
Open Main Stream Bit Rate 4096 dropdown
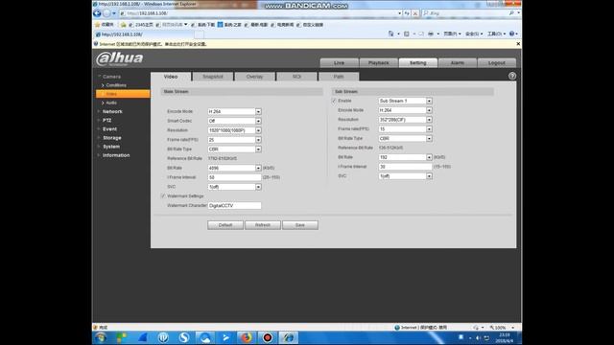tap(258, 168)
